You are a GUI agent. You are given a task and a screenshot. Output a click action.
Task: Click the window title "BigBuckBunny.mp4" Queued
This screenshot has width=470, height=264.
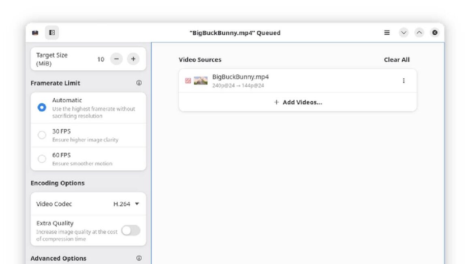click(x=235, y=33)
